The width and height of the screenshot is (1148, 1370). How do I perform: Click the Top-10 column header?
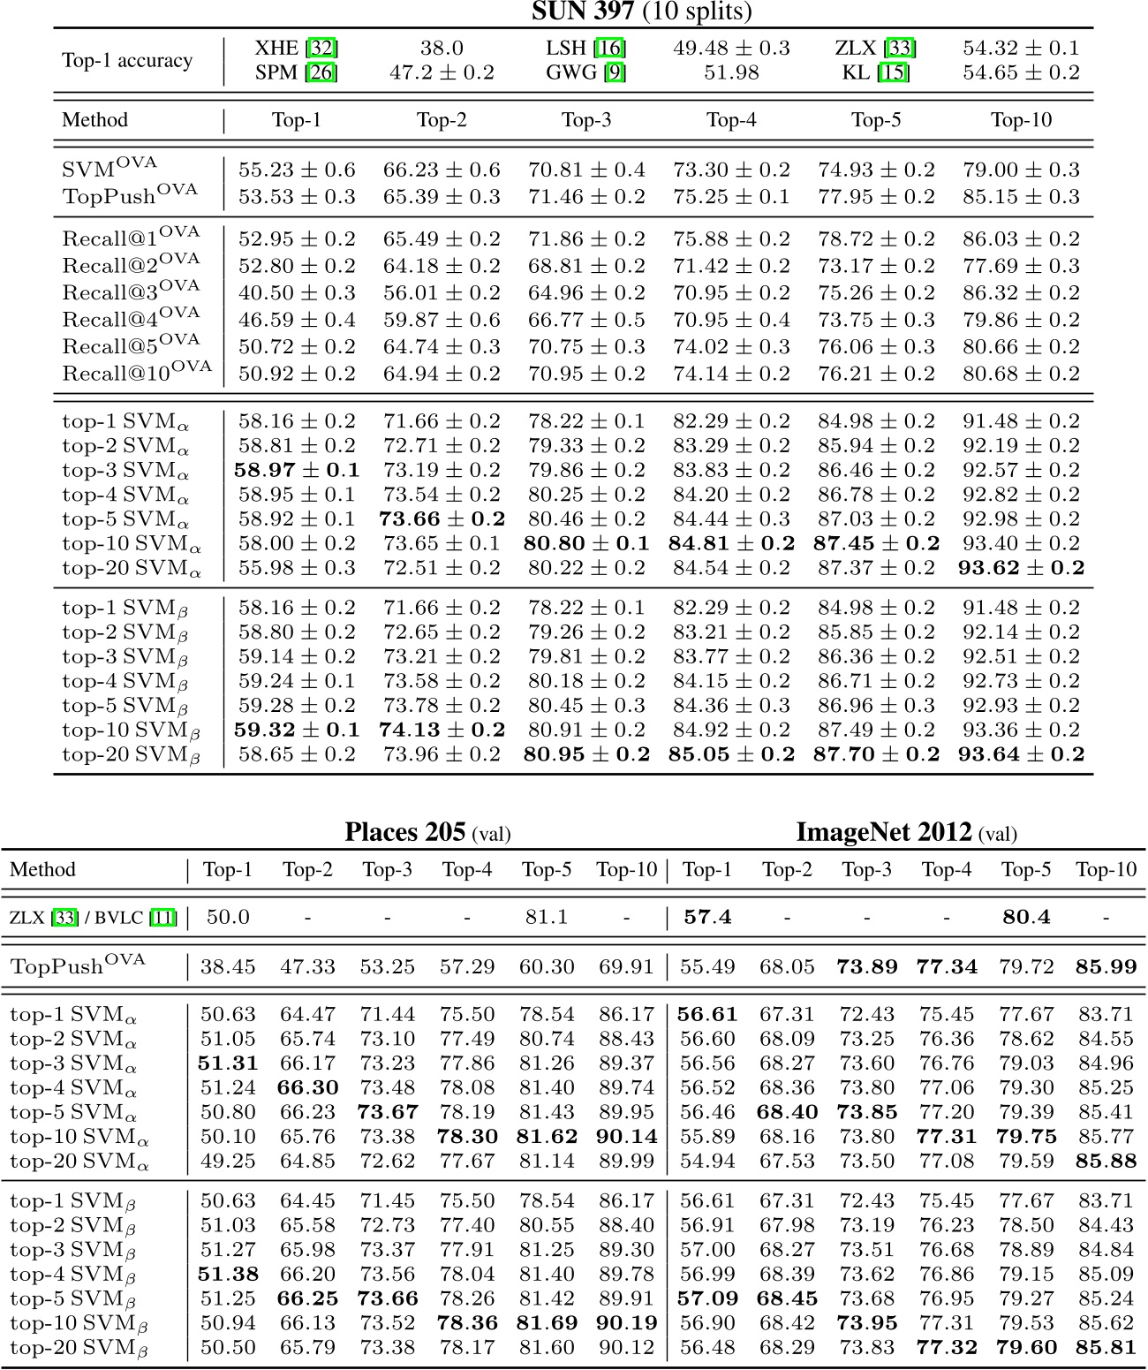pos(1023,120)
